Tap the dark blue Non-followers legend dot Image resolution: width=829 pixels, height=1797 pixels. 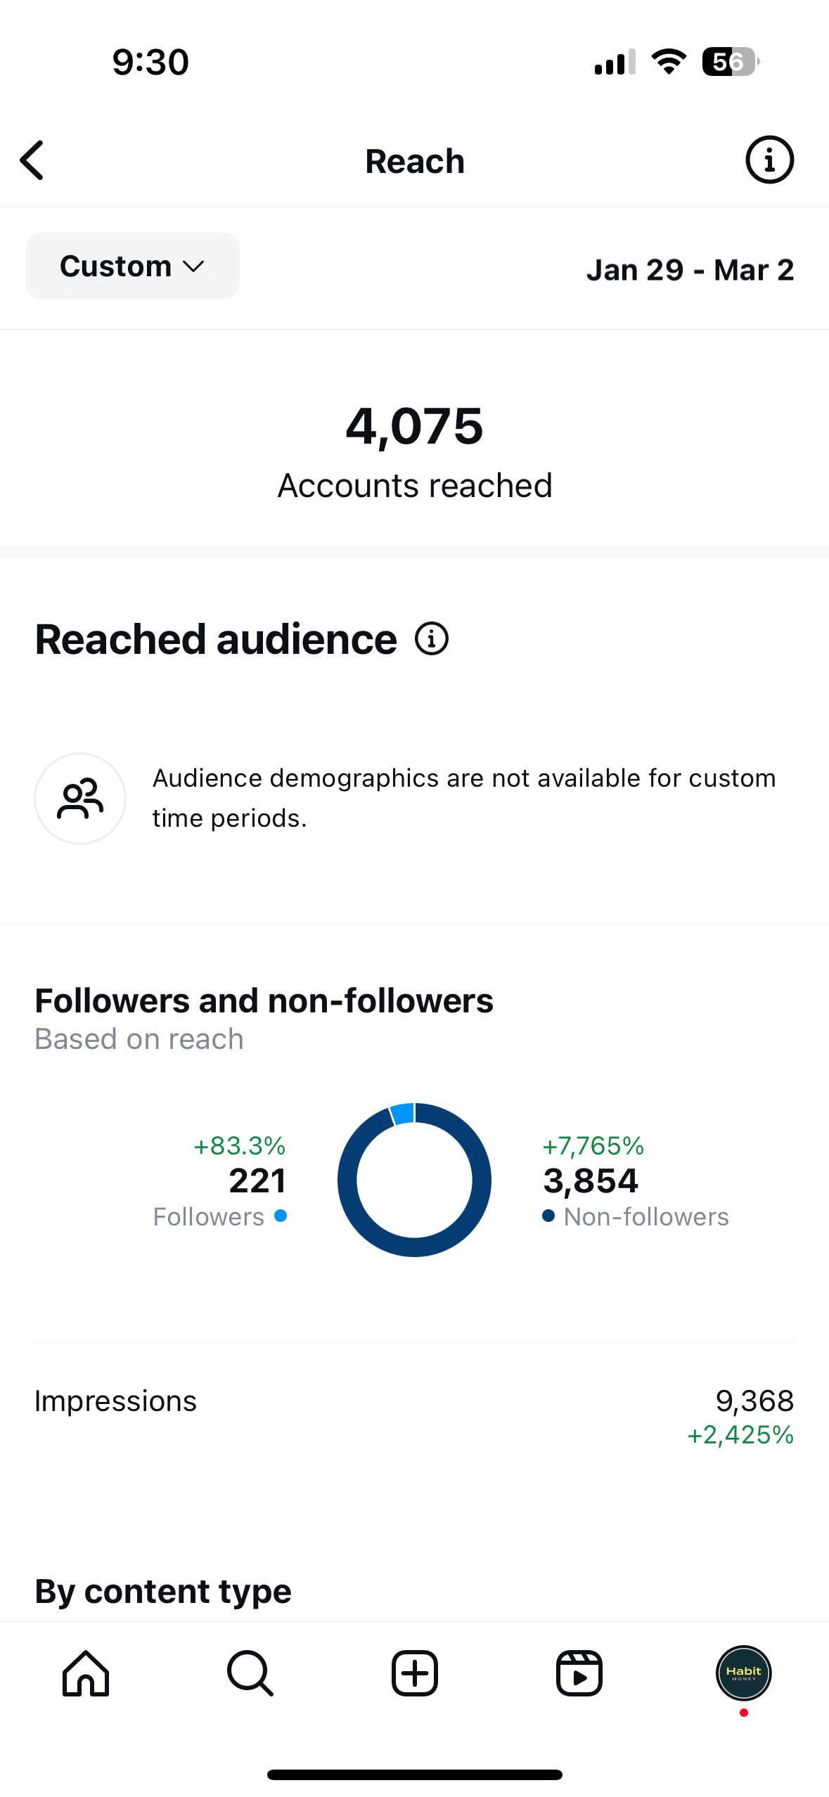[548, 1216]
